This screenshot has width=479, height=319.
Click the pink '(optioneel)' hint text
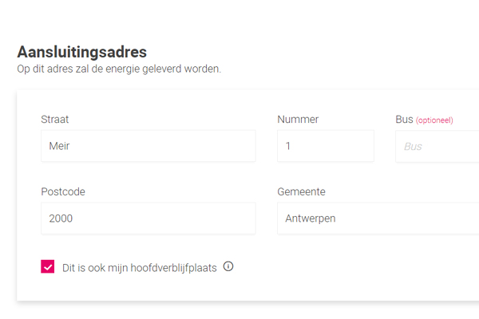(x=434, y=120)
